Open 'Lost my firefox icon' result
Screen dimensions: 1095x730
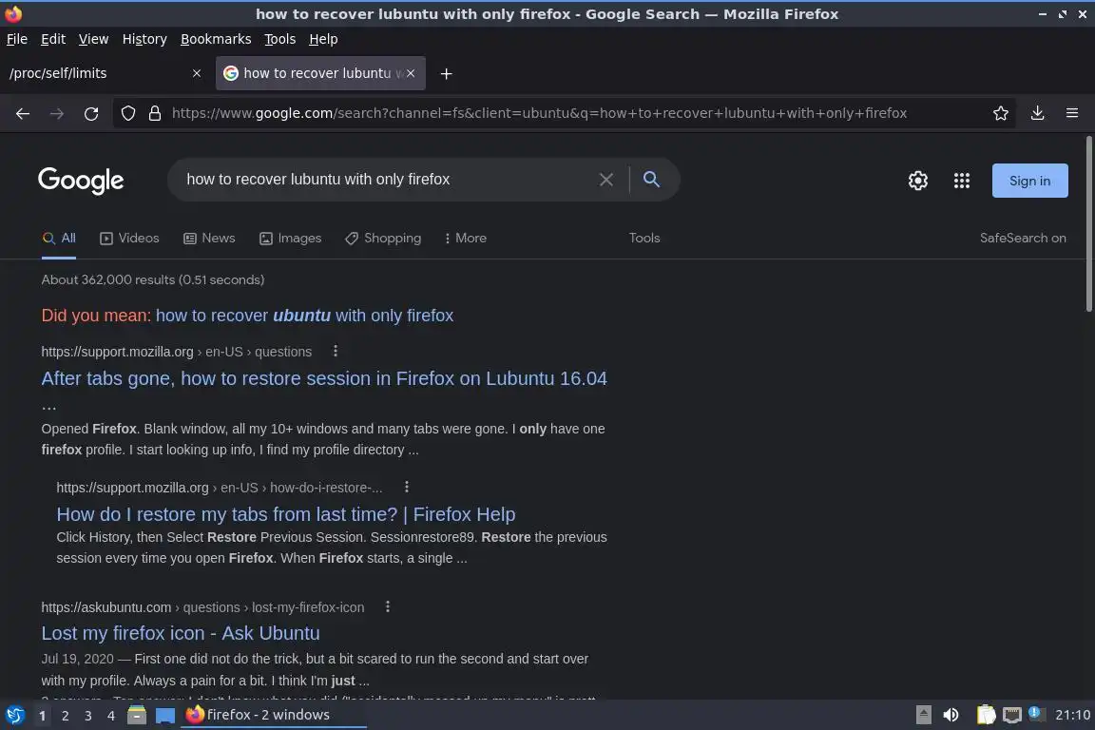(181, 634)
